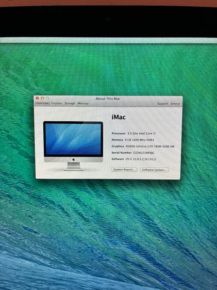Click the Software version OS X 10.9.5
The image size is (217, 290).
pyautogui.click(x=141, y=159)
